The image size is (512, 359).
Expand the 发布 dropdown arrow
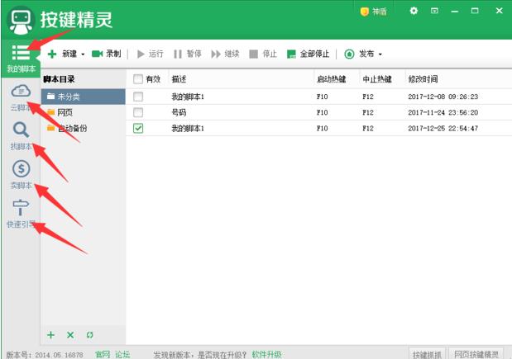[x=380, y=54]
